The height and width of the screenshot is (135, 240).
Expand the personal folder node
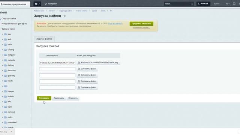click(x=2, y=112)
